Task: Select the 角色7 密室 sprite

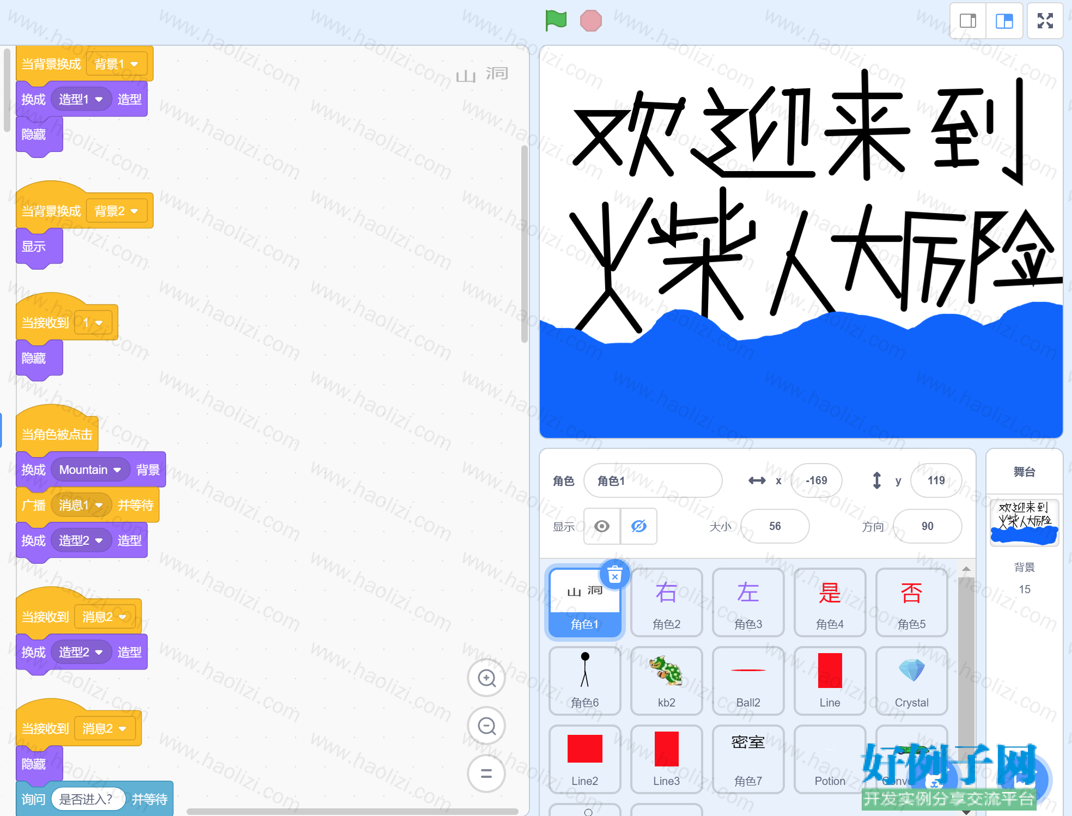Action: click(x=748, y=759)
